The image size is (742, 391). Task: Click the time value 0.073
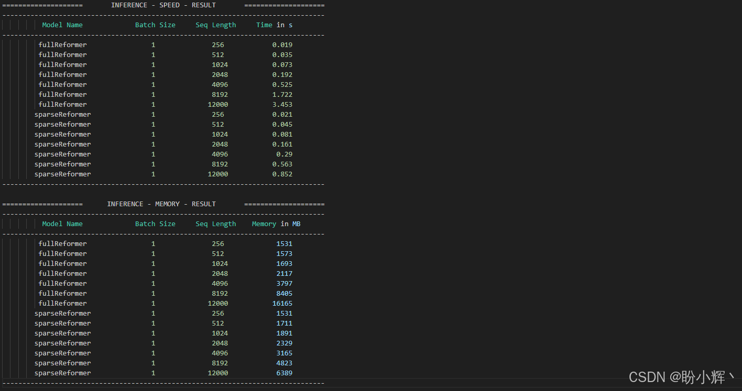282,65
